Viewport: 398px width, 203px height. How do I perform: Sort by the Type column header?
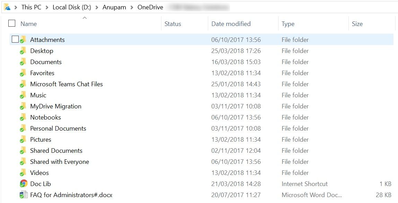point(288,24)
